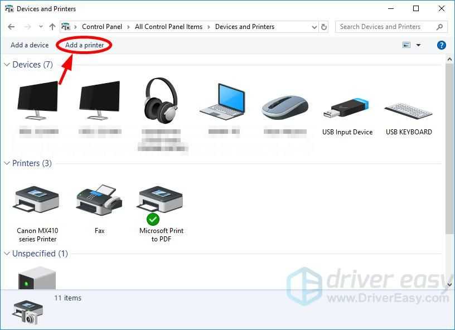The width and height of the screenshot is (455, 330).
Task: Maximize the Devices and Printers window
Action: tap(416, 9)
